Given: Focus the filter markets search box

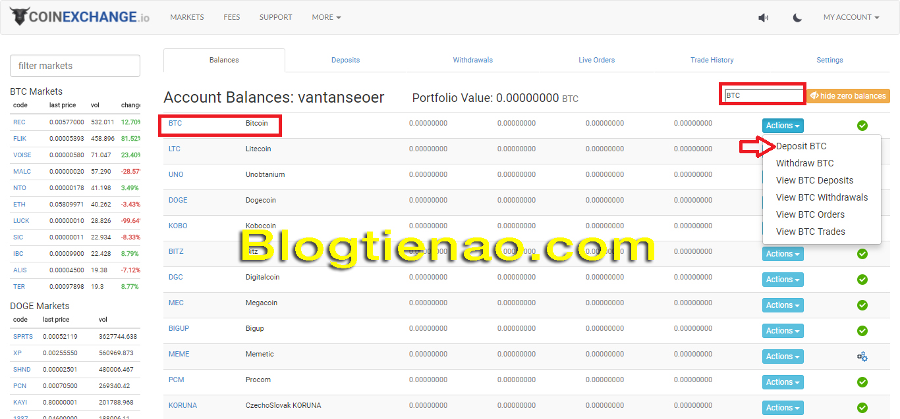Looking at the screenshot, I should pos(75,66).
